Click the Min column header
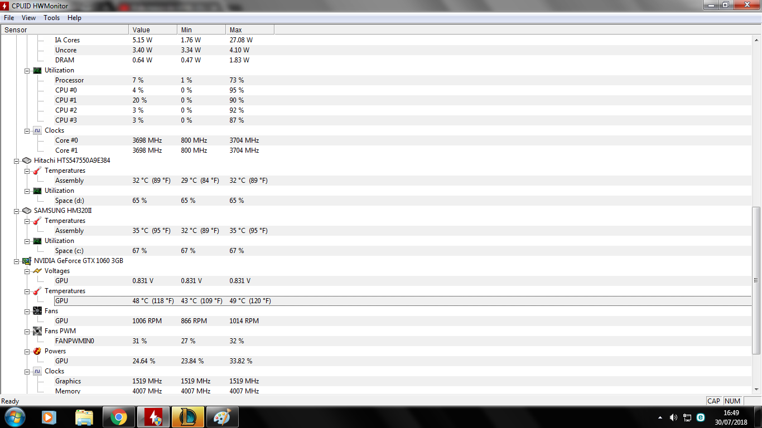Screen dimensions: 762x428 (x=201, y=30)
